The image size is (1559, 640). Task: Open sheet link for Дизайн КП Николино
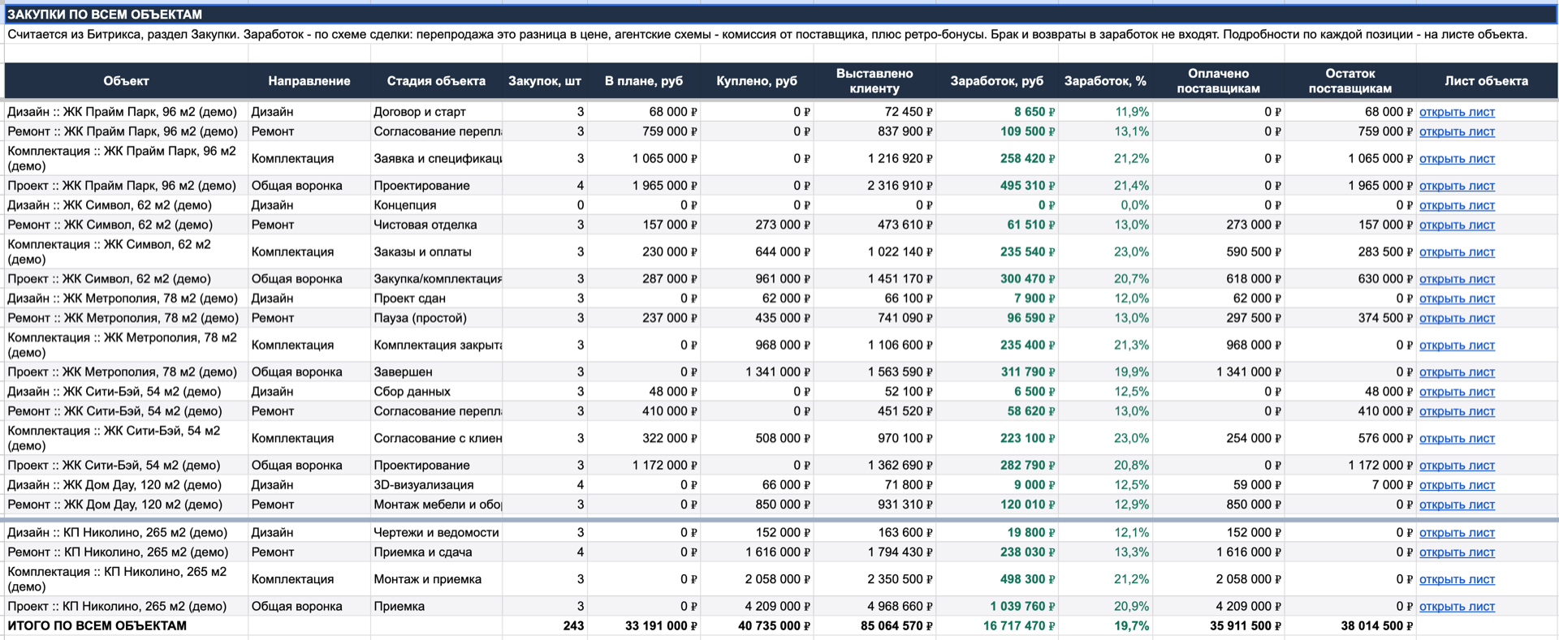tap(1457, 533)
